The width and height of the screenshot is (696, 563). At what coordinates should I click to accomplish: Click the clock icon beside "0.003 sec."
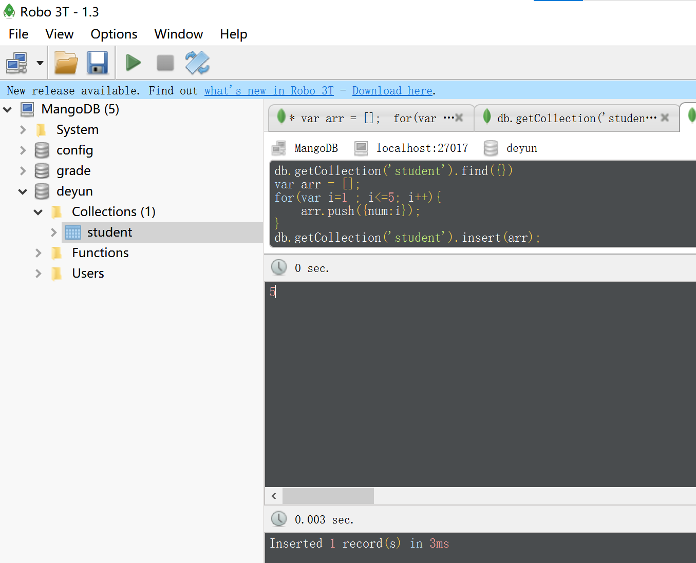[x=279, y=519]
